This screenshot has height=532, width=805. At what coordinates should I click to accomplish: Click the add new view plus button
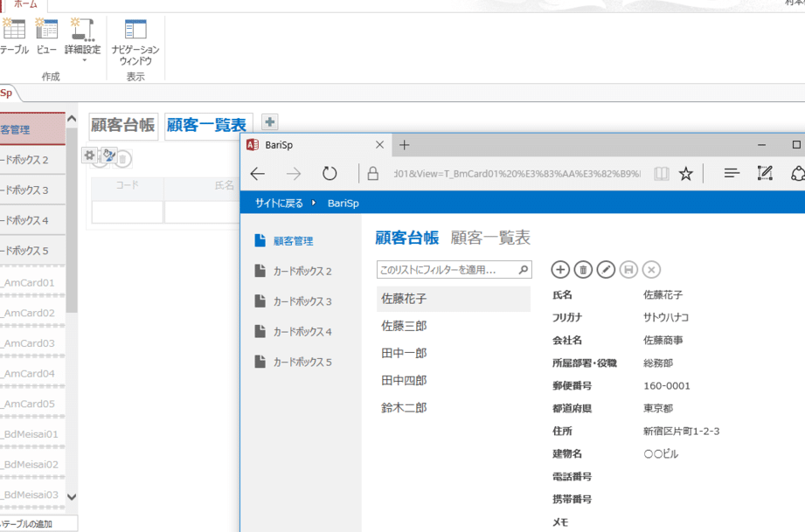click(270, 122)
